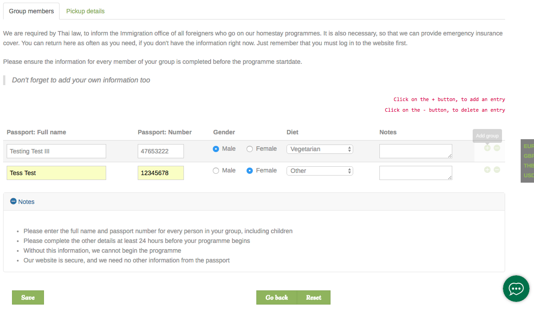Click the passport number field containing 12345678
This screenshot has height=309, width=534.
click(160, 173)
